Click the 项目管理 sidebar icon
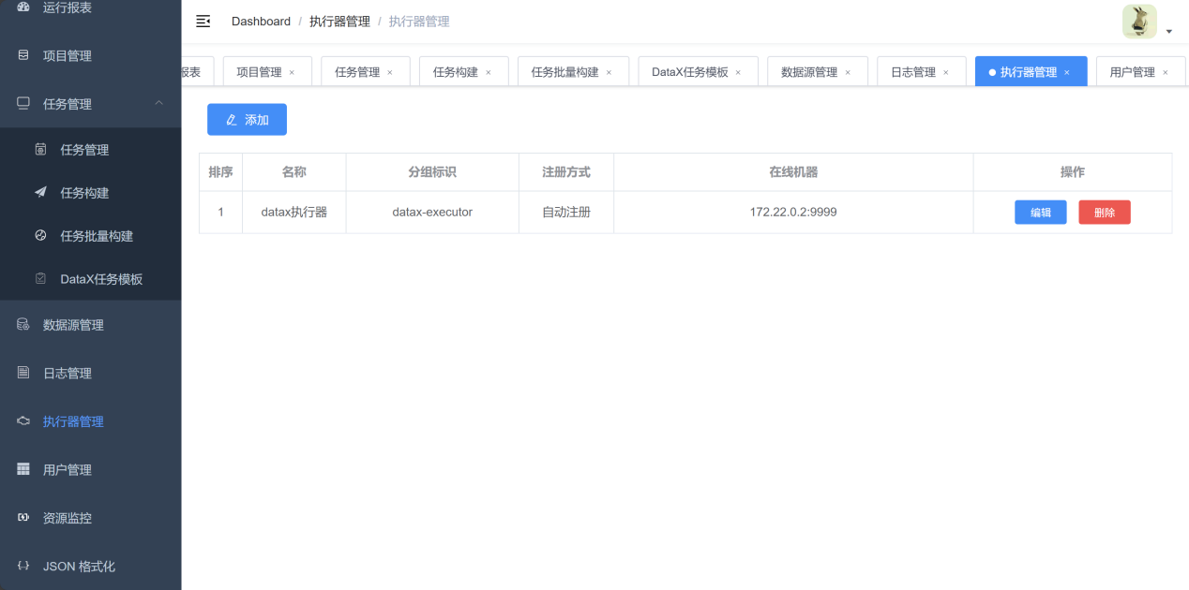1189x590 pixels. pos(23,55)
